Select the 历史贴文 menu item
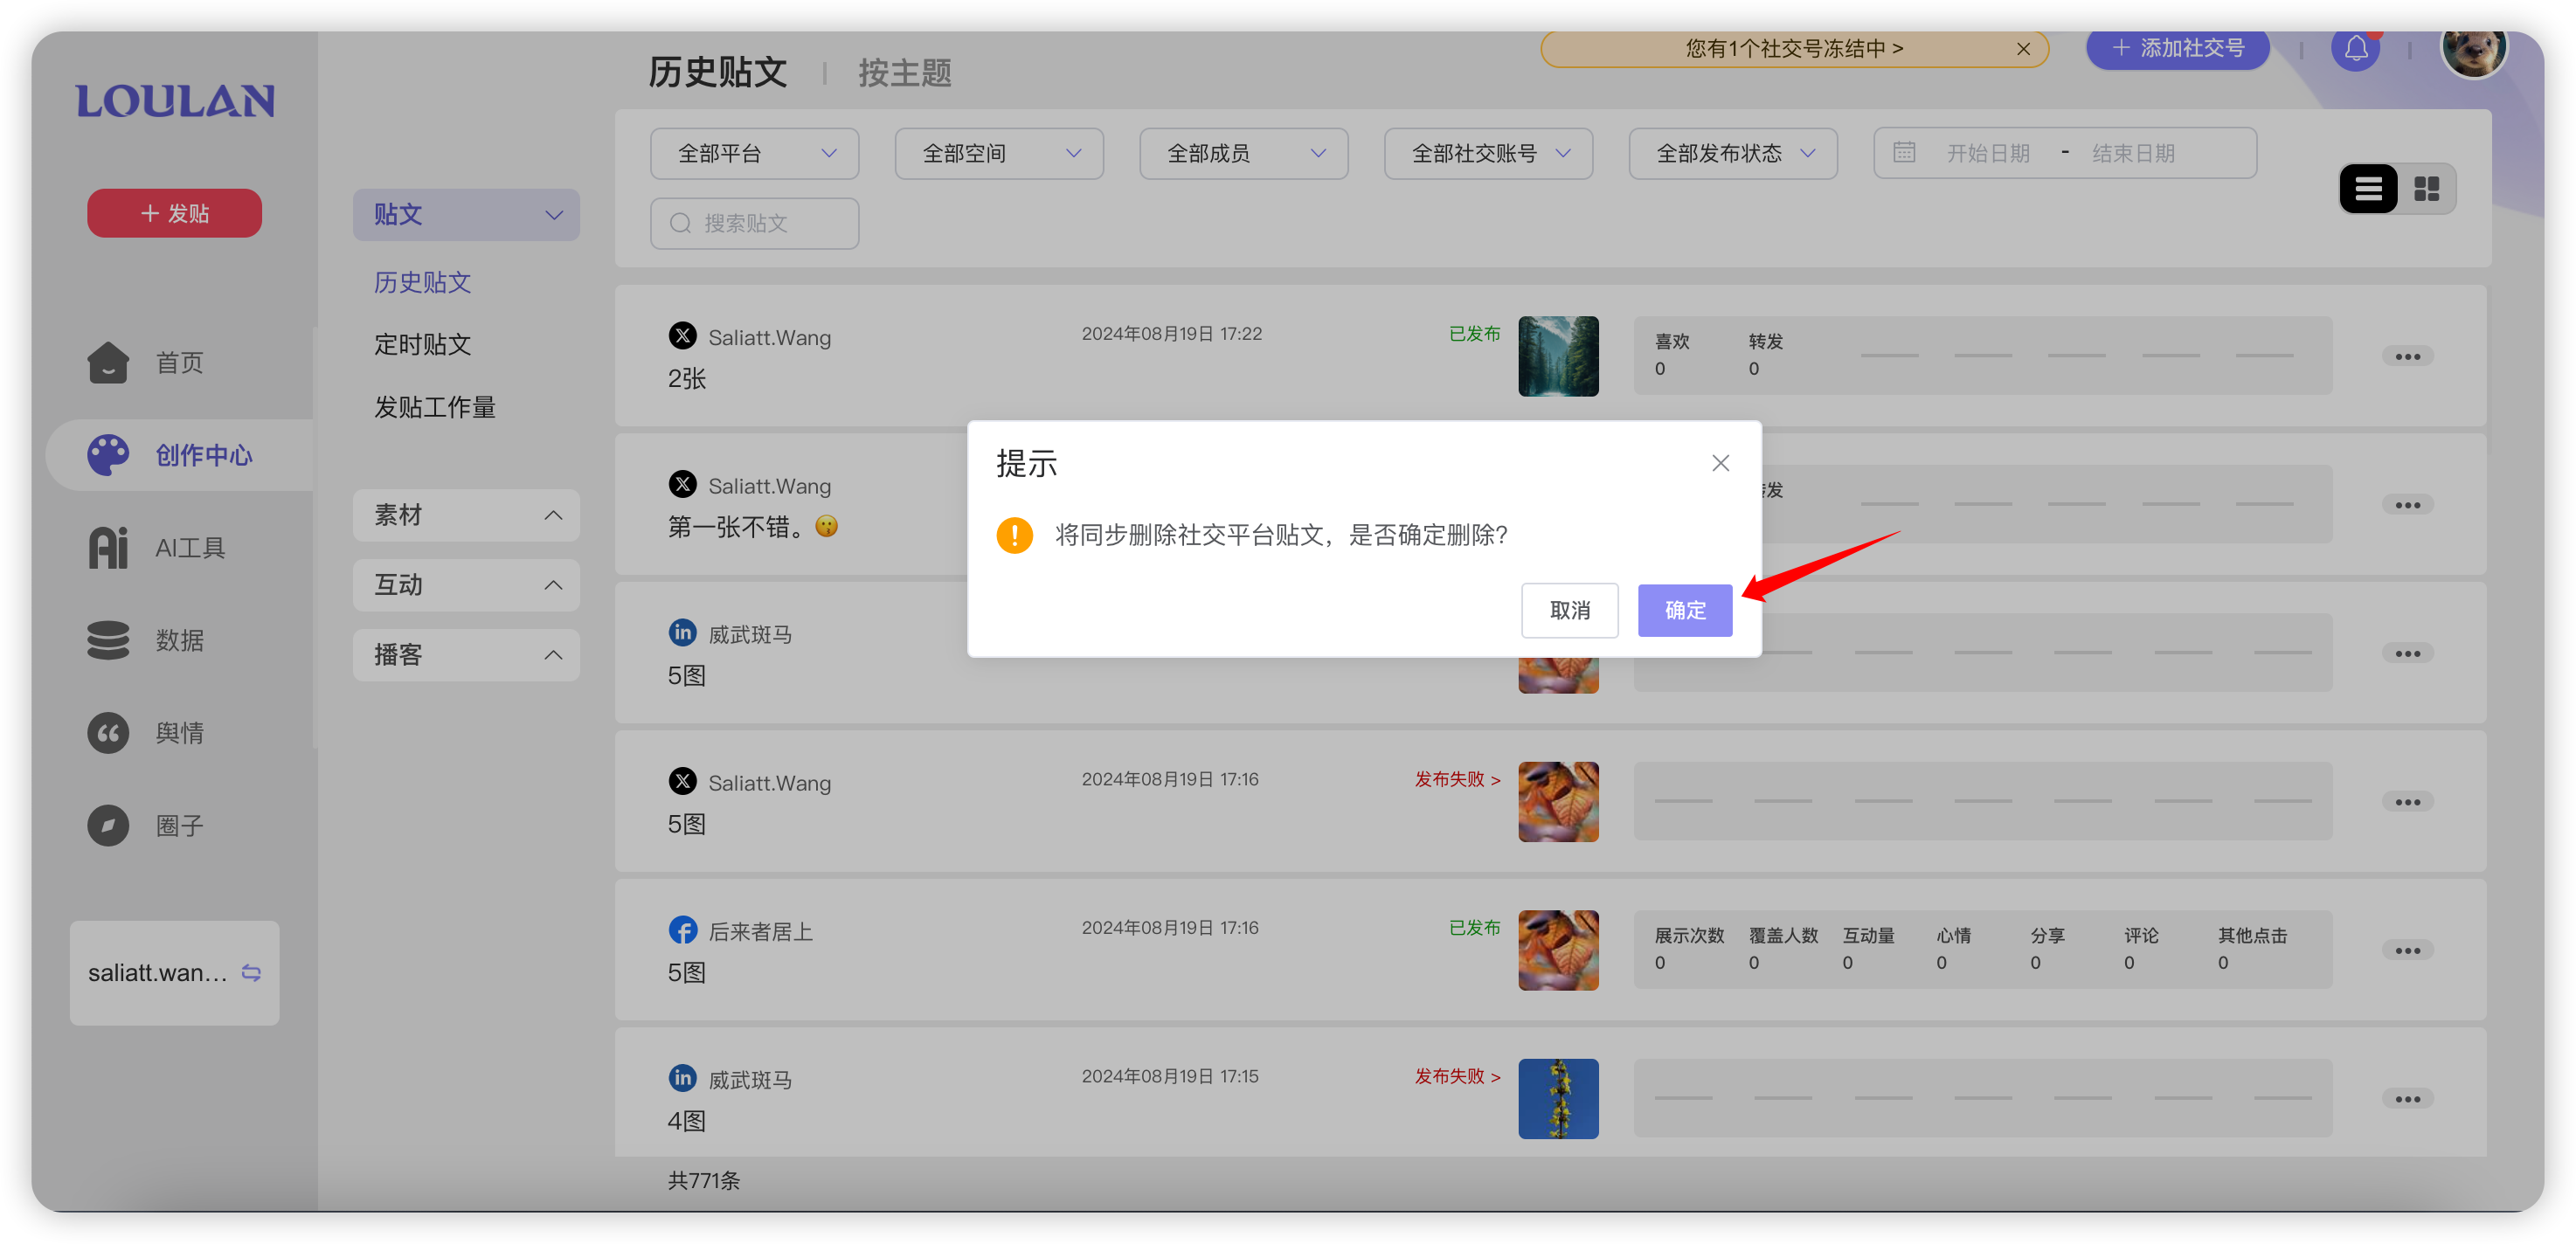 coord(422,283)
